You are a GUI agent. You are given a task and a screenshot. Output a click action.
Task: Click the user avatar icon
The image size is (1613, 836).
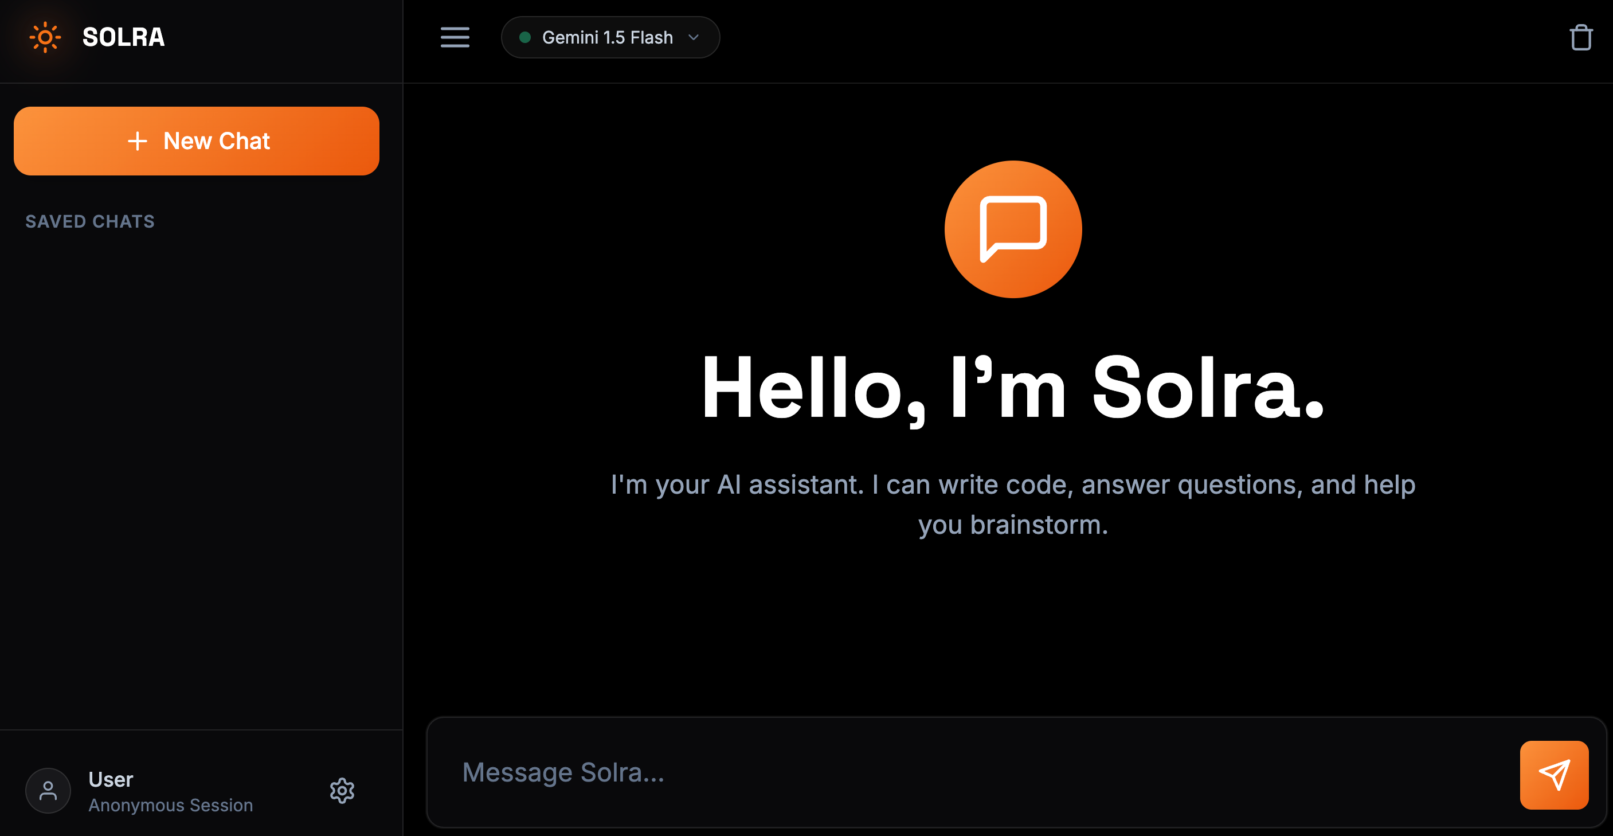click(x=48, y=791)
